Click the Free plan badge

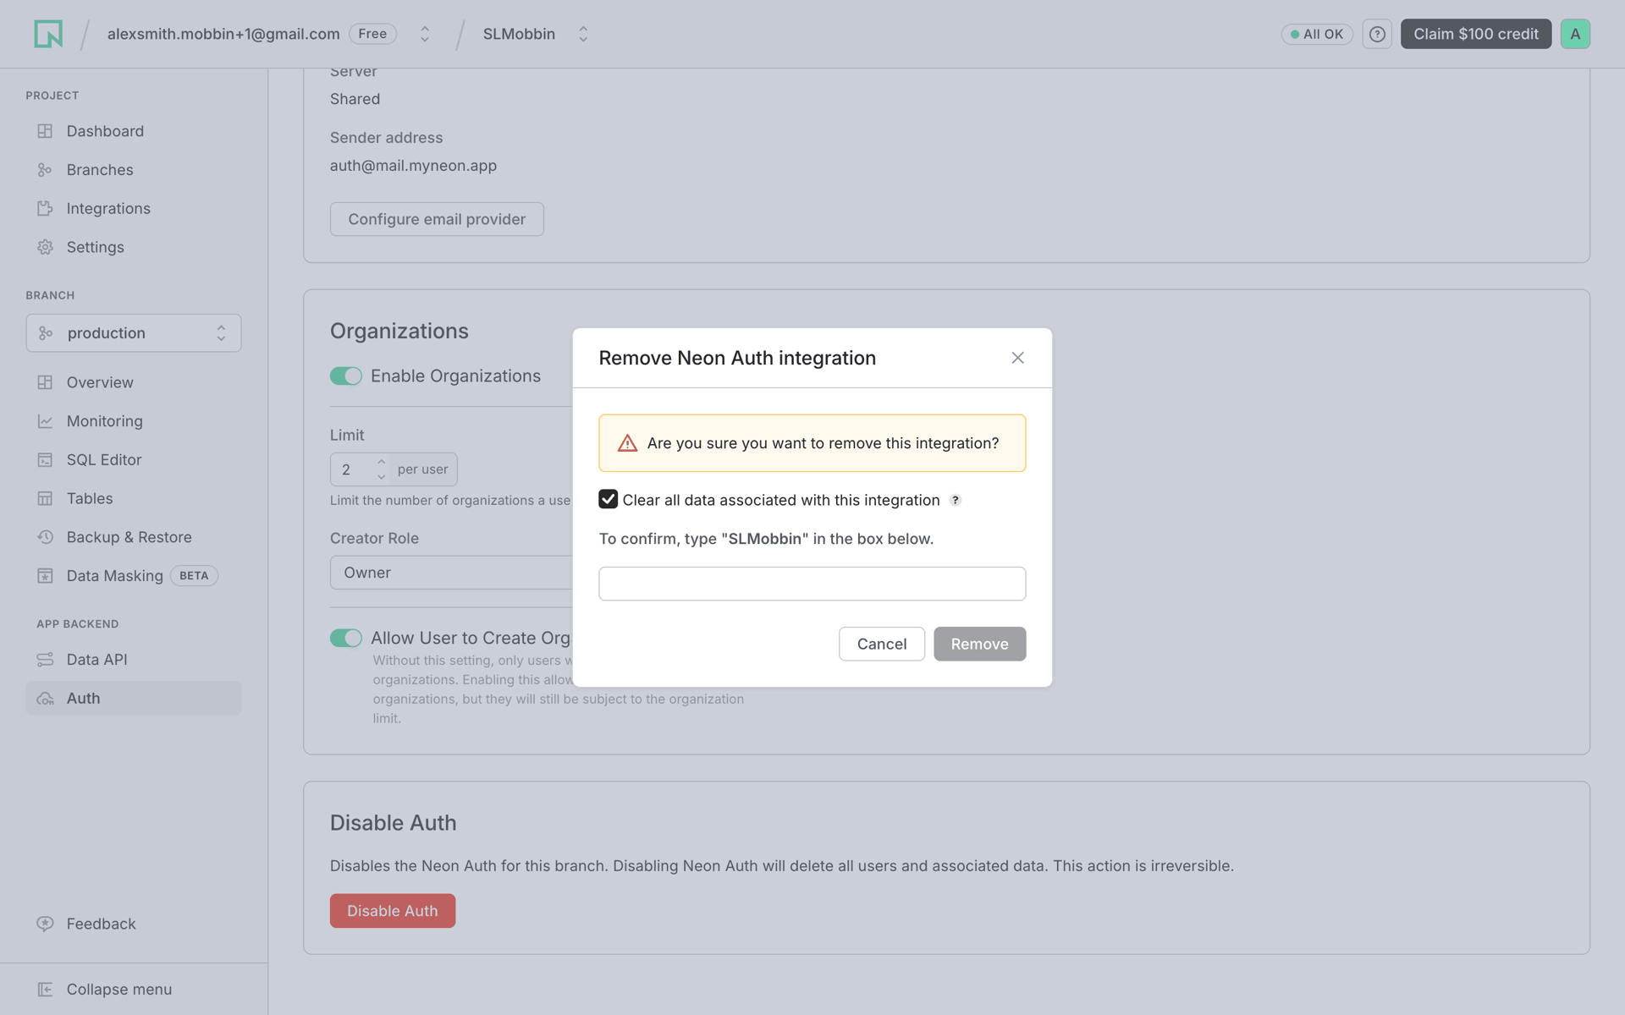coord(372,34)
